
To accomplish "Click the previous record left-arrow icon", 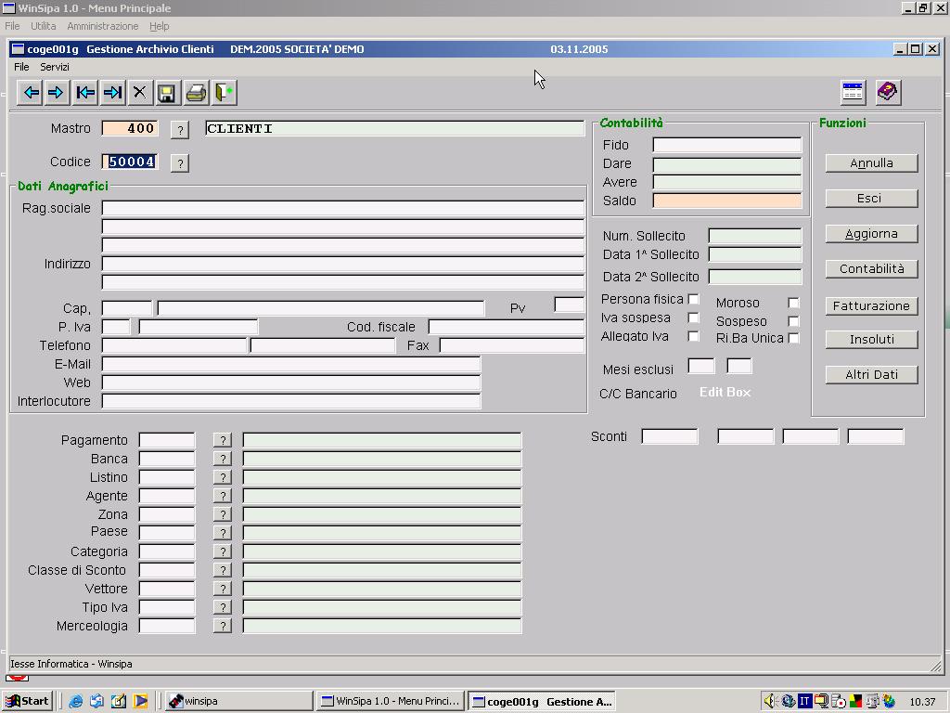I will pos(31,92).
